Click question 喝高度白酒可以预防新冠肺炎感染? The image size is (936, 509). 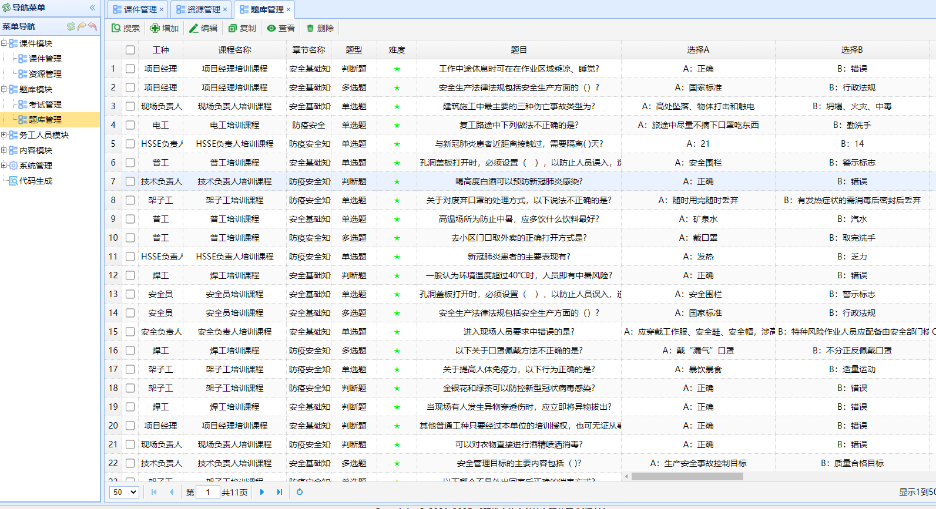click(x=519, y=181)
